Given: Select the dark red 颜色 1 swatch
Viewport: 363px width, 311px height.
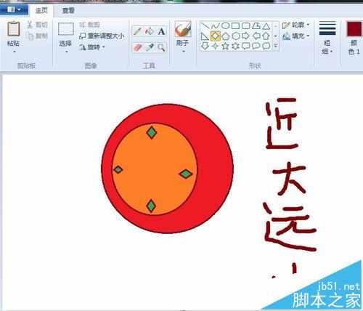Looking at the screenshot, I should [354, 28].
